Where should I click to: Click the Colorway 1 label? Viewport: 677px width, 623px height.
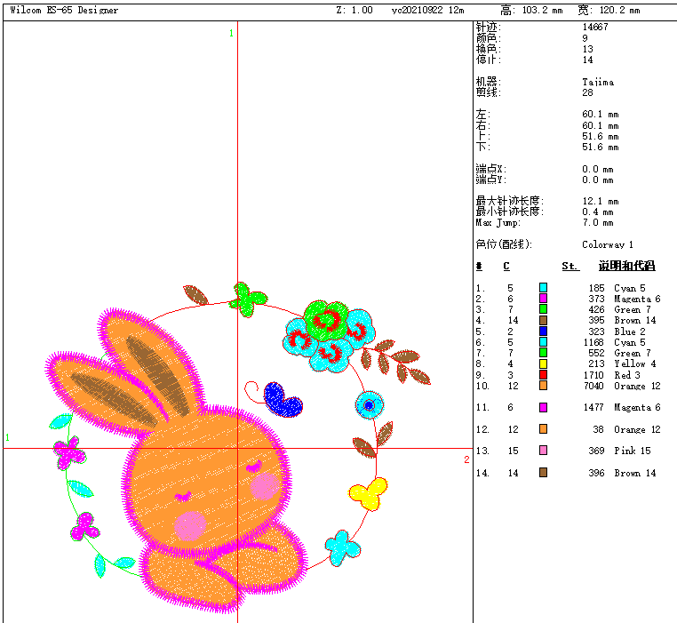click(608, 244)
